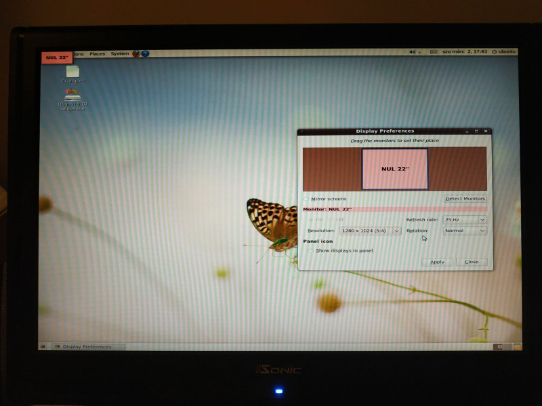Open the Refresh rate 75 Hz dropdown
This screenshot has height=406, width=542.
pyautogui.click(x=465, y=219)
